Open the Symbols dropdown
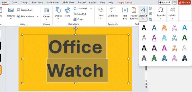 161,13
